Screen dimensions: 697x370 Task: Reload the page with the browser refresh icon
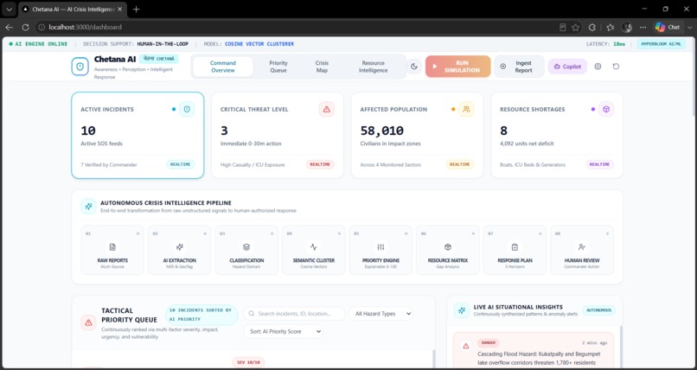(x=25, y=27)
